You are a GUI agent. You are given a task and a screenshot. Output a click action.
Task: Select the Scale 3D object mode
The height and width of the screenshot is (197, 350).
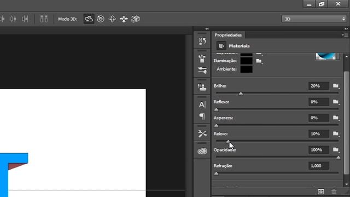click(x=135, y=19)
